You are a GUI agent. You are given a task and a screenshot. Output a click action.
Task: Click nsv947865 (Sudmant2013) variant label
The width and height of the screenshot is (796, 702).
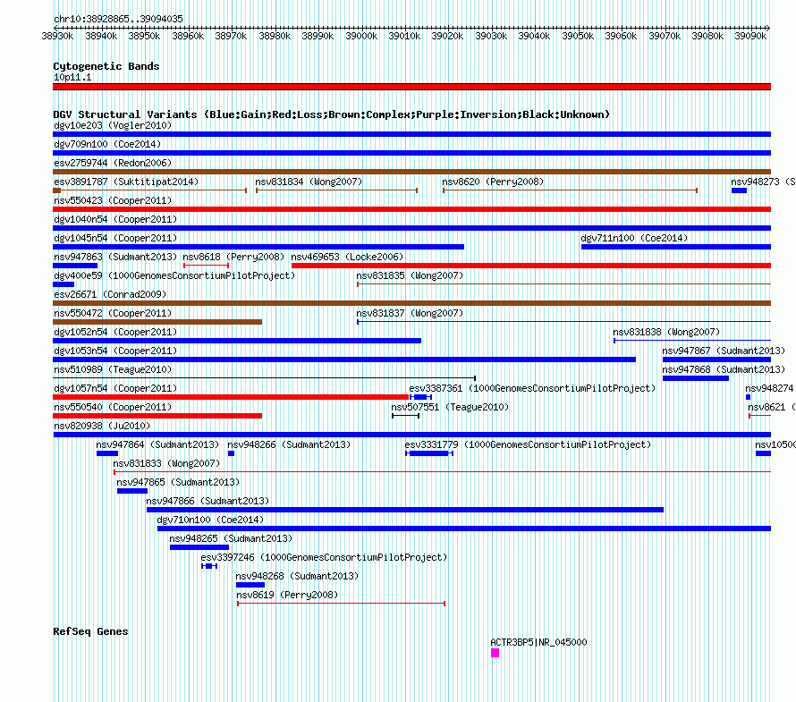[x=178, y=482]
